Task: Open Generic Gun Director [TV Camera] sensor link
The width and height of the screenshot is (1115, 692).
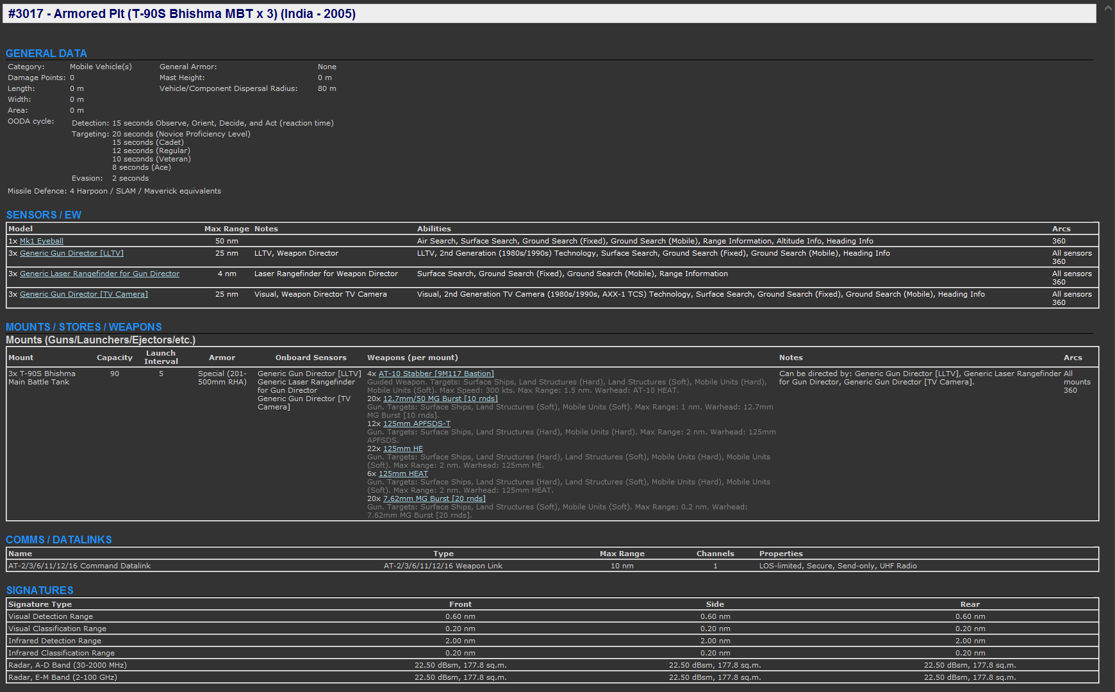Action: pyautogui.click(x=84, y=294)
